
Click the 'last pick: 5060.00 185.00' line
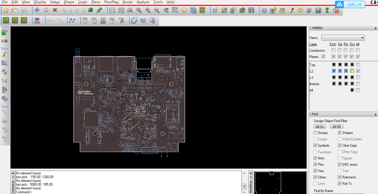click(35, 184)
